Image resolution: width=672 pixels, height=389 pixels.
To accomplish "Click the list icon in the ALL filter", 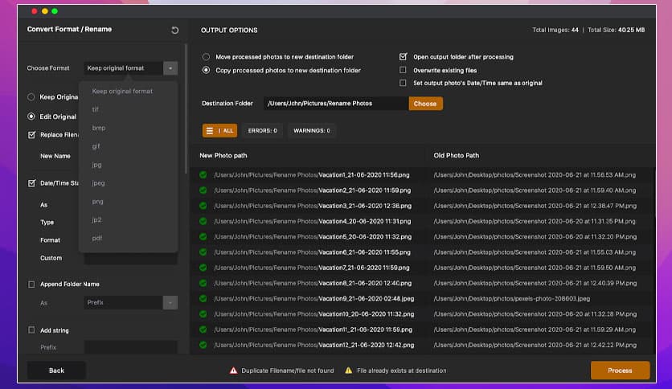I will [x=210, y=131].
